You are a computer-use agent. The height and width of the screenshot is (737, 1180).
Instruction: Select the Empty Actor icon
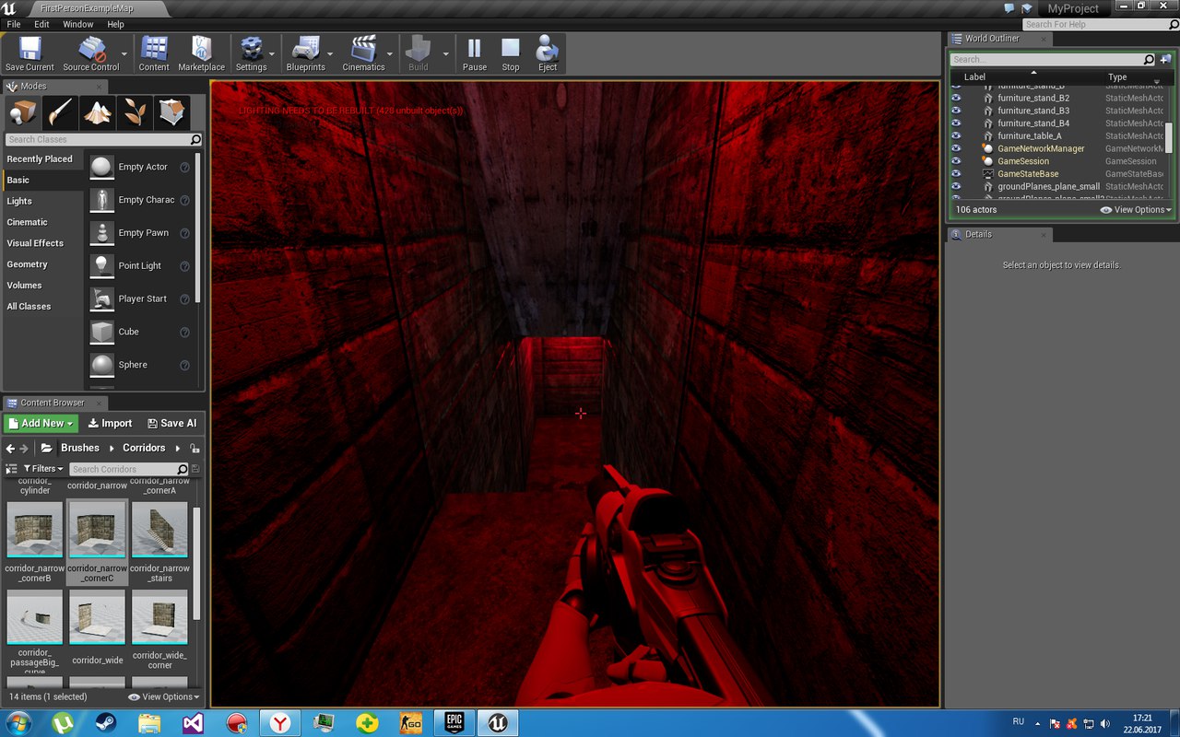101,167
